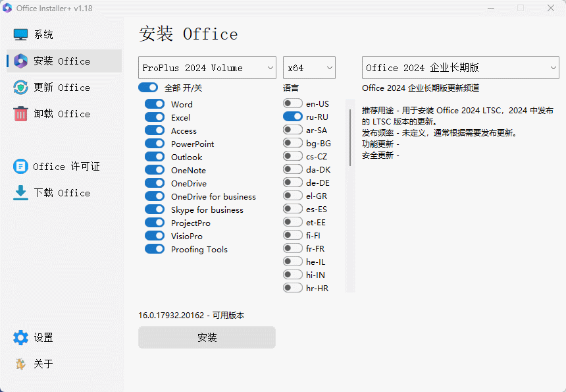
Task: Turn off the OneDrive toggle
Action: tap(155, 183)
